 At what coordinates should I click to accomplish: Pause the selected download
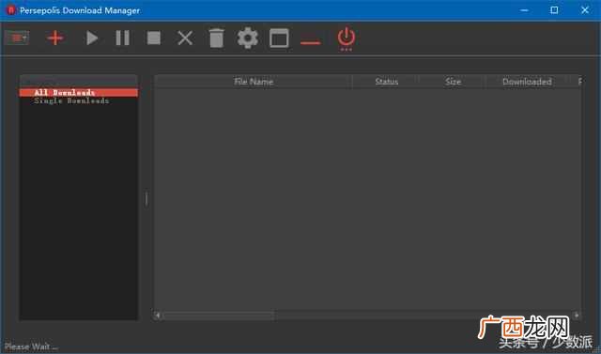123,38
